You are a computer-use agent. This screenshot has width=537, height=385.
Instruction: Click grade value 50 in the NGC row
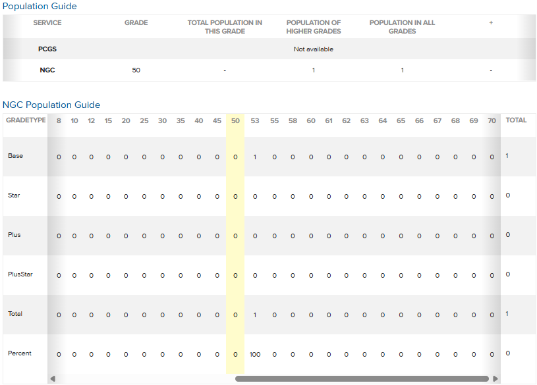(x=136, y=70)
